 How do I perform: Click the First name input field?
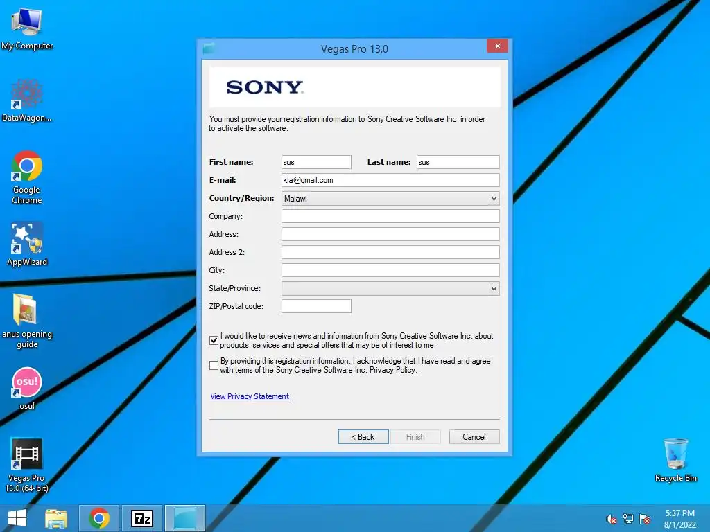[316, 162]
